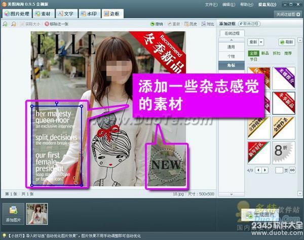Switch to the 水印 tab

coord(89,14)
